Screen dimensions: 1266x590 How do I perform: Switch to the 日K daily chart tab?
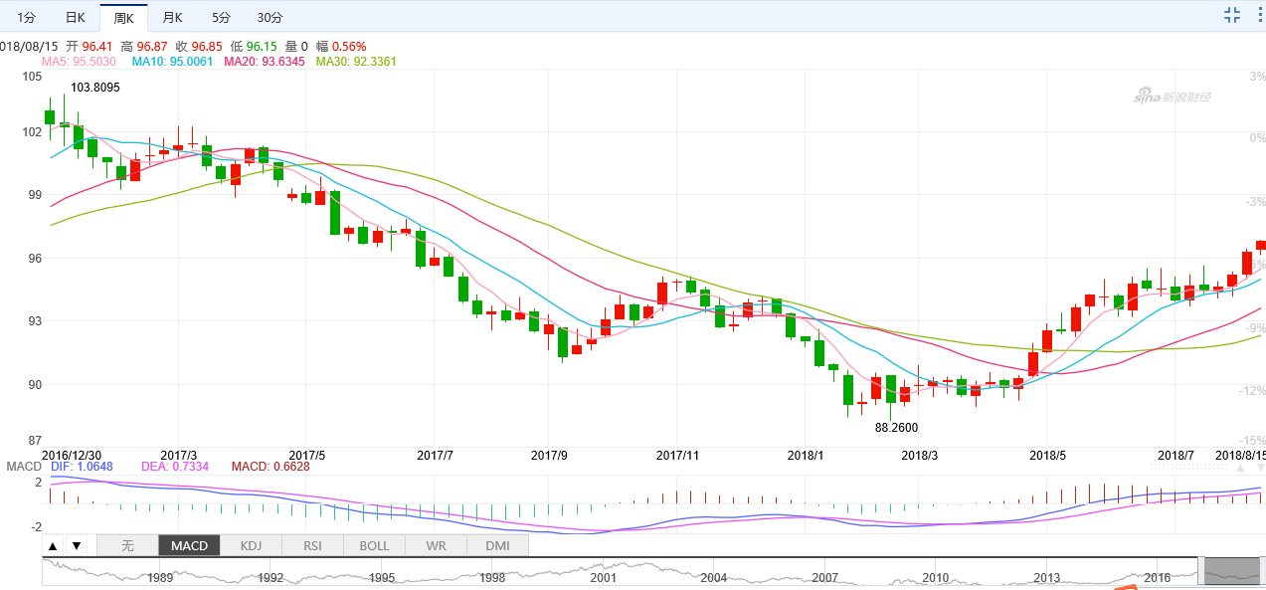75,18
